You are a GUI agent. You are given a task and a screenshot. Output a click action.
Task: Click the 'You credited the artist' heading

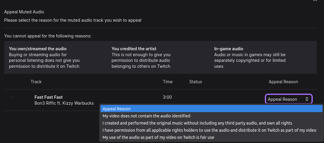pos(134,49)
